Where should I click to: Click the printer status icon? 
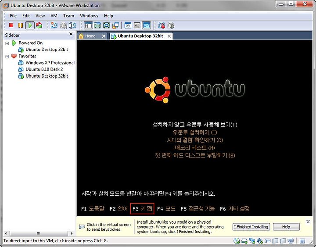(291, 240)
